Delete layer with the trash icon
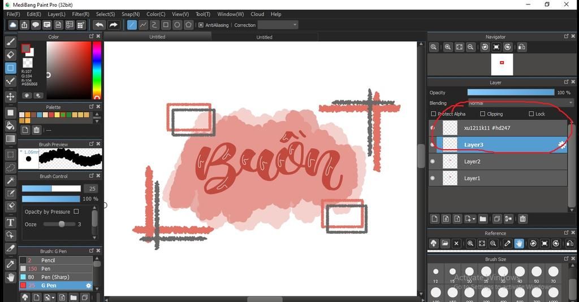The width and height of the screenshot is (579, 302). pos(522,219)
